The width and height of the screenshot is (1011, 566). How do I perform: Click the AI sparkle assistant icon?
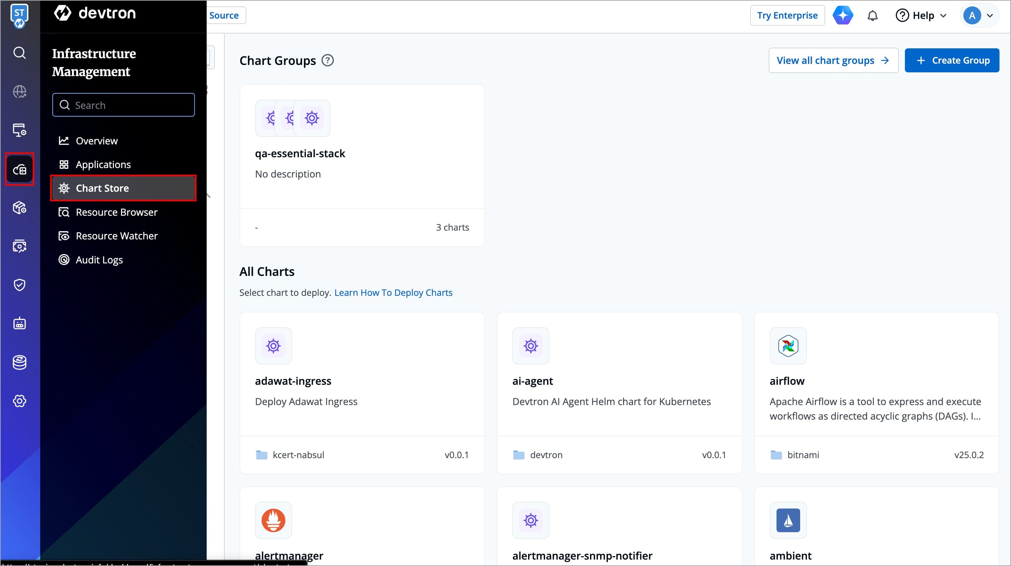pyautogui.click(x=842, y=16)
